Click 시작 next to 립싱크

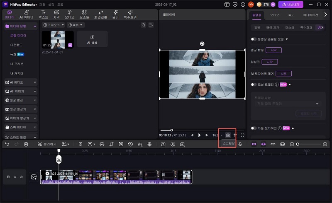click(269, 62)
